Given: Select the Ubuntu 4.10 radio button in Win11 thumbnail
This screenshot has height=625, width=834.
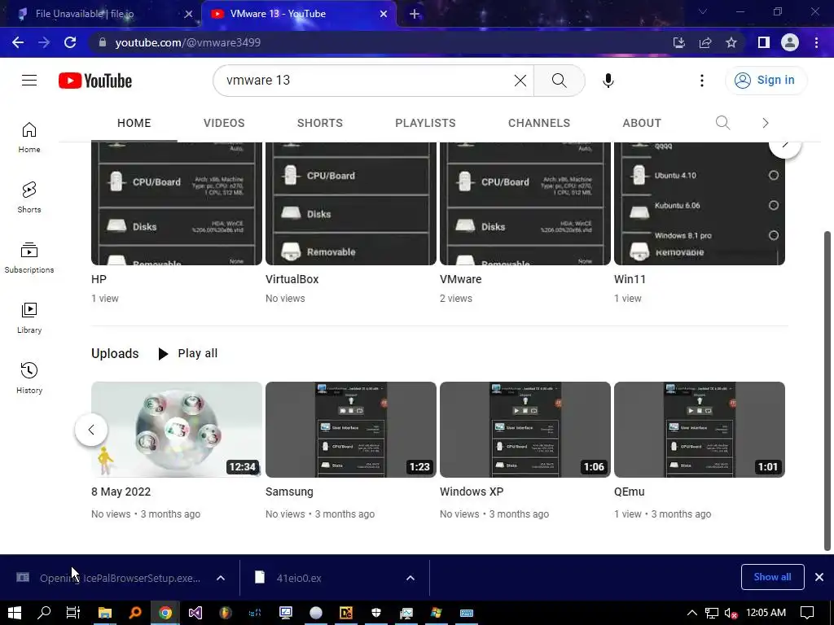Looking at the screenshot, I should tap(774, 176).
